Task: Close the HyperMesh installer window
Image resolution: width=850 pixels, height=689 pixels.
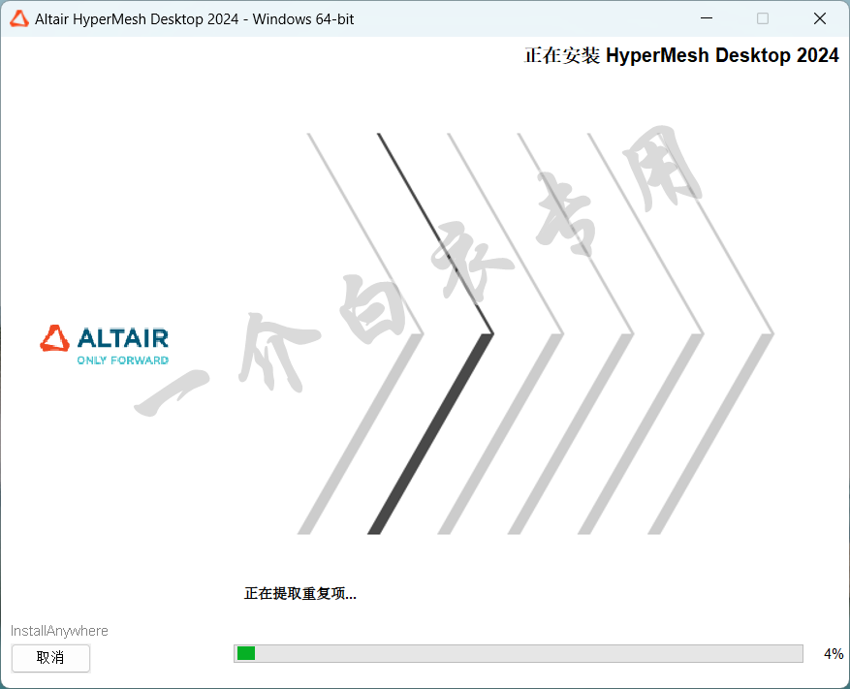Action: [x=820, y=18]
